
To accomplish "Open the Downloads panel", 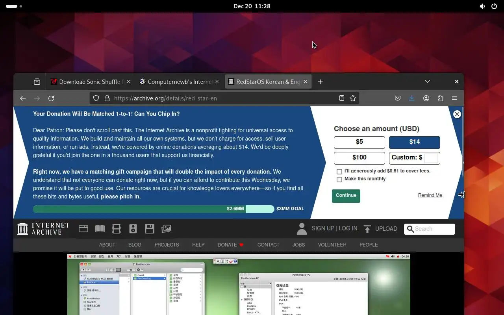I will (x=412, y=98).
